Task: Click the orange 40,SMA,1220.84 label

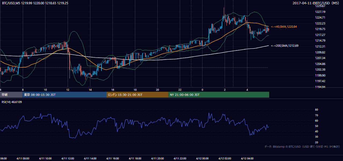Action: (x=284, y=27)
